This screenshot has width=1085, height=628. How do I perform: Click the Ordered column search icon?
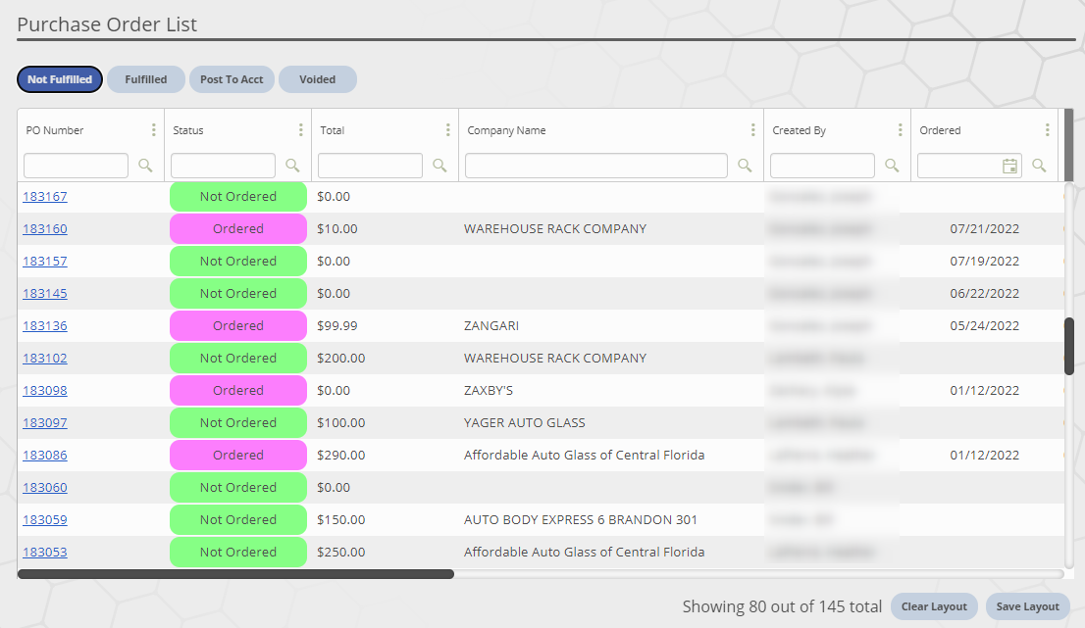[1039, 166]
